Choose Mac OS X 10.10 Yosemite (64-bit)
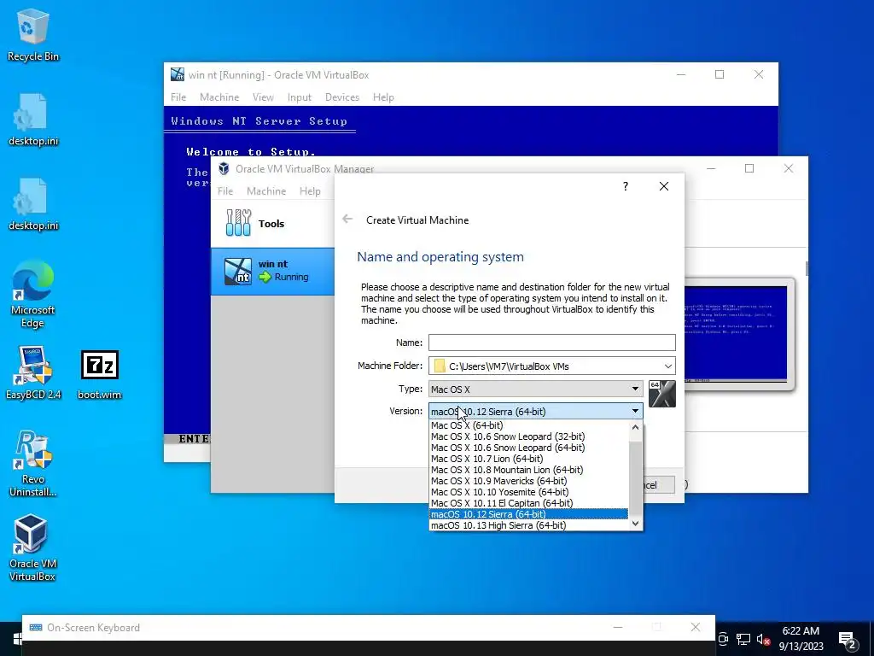The width and height of the screenshot is (874, 656). (x=528, y=492)
